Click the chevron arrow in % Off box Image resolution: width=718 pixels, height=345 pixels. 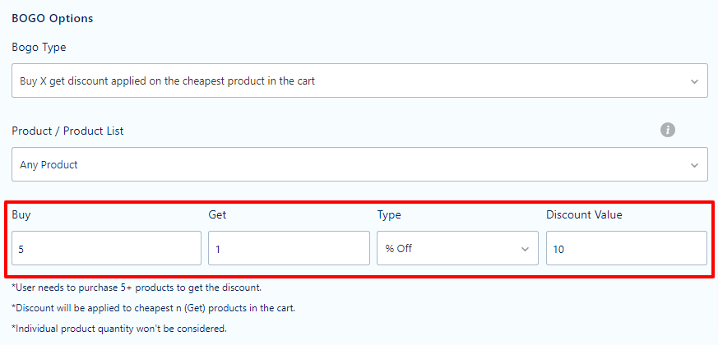(525, 250)
